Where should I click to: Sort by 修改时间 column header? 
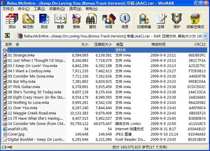(x=165, y=44)
